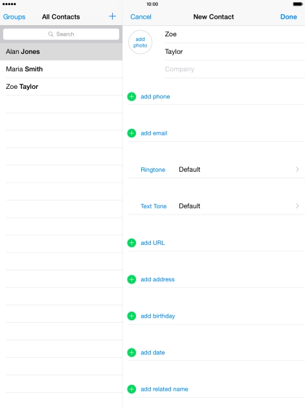Click green plus beside add email

click(131, 133)
